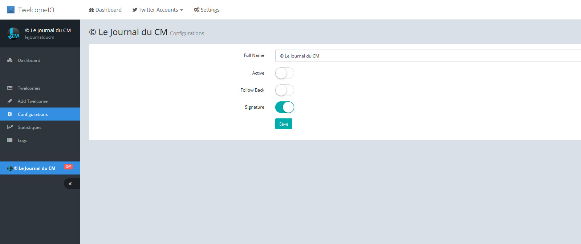Click the top navbar Dashboard gauge icon

coord(92,10)
